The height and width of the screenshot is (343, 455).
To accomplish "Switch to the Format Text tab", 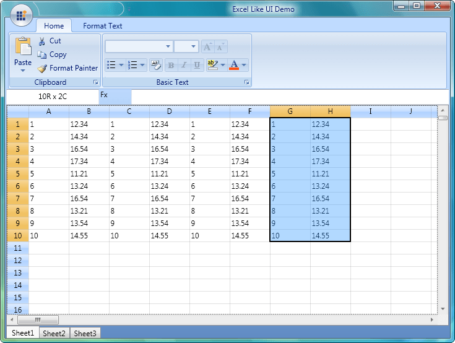I will pos(102,26).
